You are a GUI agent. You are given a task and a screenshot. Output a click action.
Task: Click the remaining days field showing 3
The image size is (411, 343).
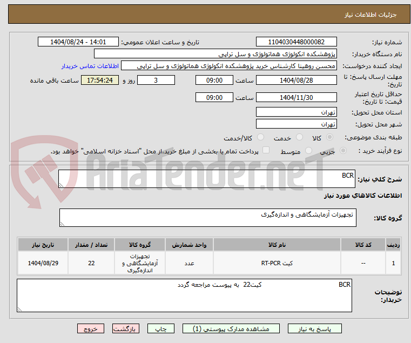point(156,80)
